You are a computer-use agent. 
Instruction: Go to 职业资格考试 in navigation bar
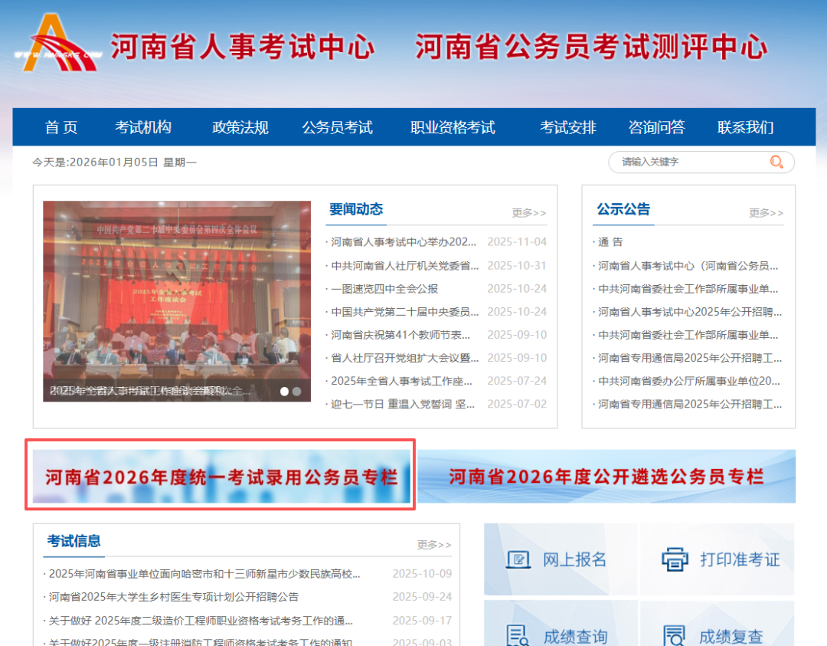453,127
